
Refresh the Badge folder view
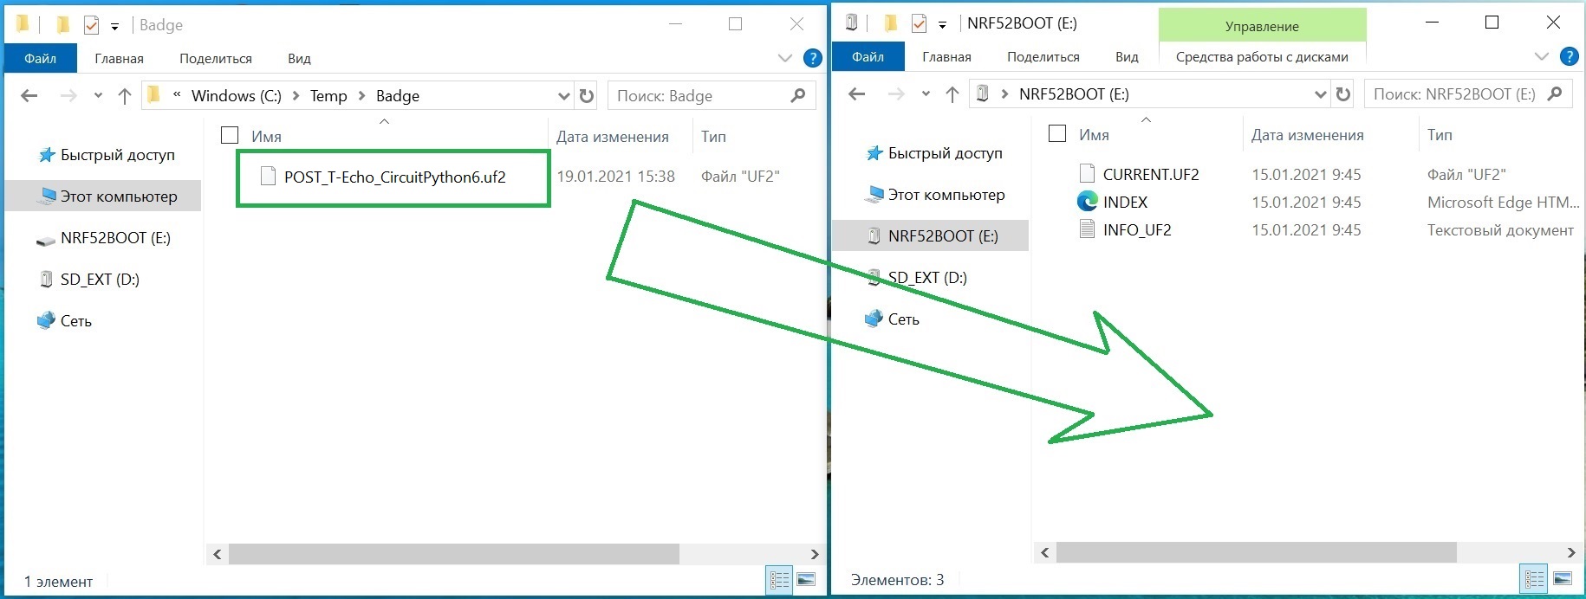click(587, 96)
